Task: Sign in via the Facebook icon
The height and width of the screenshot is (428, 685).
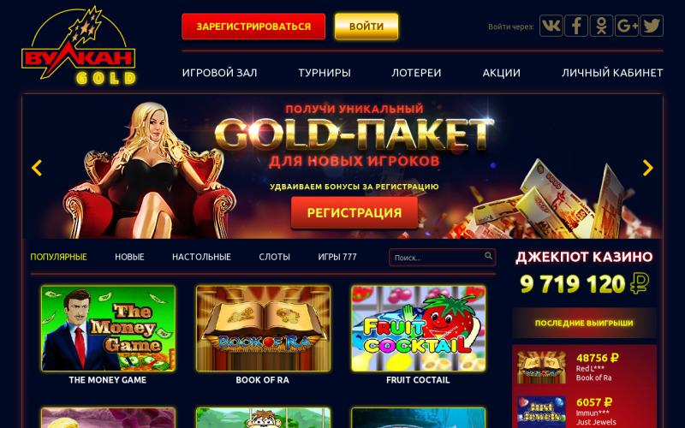Action: point(576,26)
